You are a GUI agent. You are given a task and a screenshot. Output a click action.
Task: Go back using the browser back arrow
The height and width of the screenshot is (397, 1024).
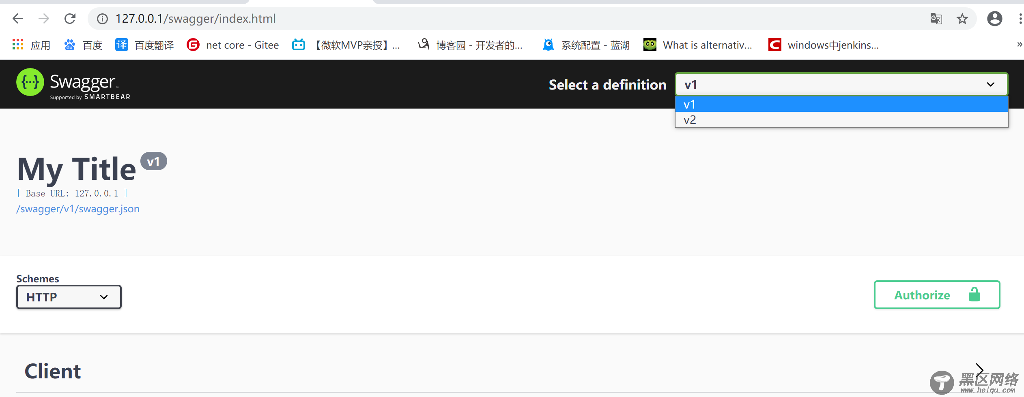[18, 19]
